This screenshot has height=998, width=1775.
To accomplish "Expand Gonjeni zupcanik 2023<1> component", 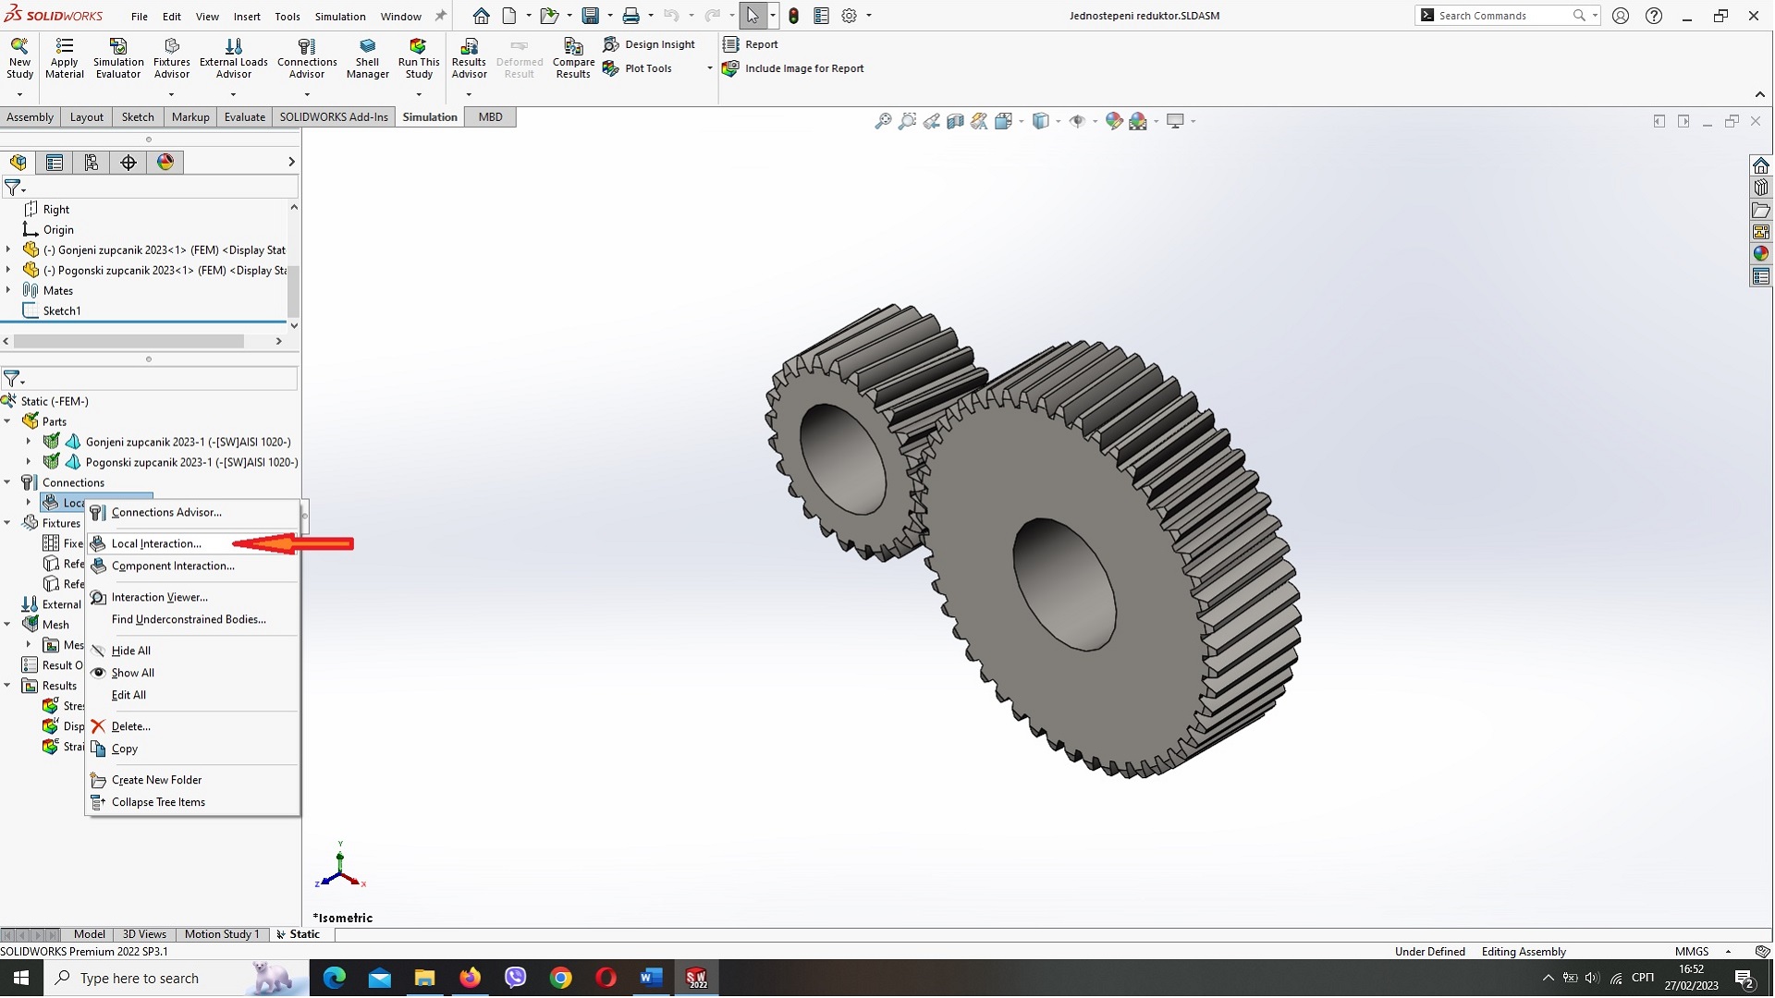I will point(8,249).
